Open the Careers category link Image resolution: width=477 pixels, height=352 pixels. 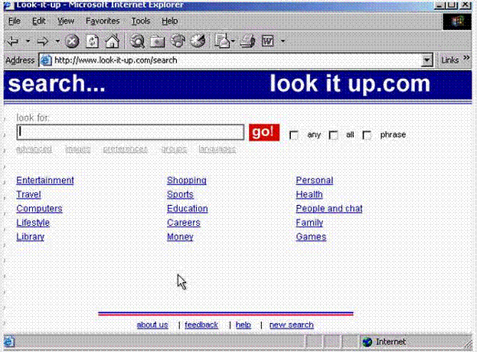184,223
